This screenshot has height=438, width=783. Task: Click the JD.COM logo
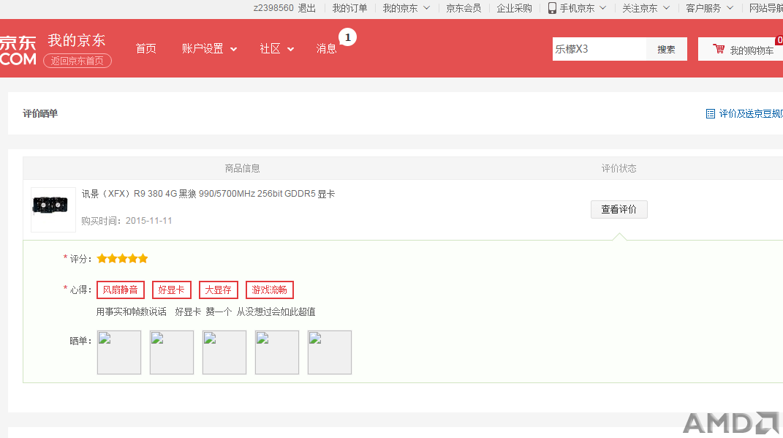[18, 50]
